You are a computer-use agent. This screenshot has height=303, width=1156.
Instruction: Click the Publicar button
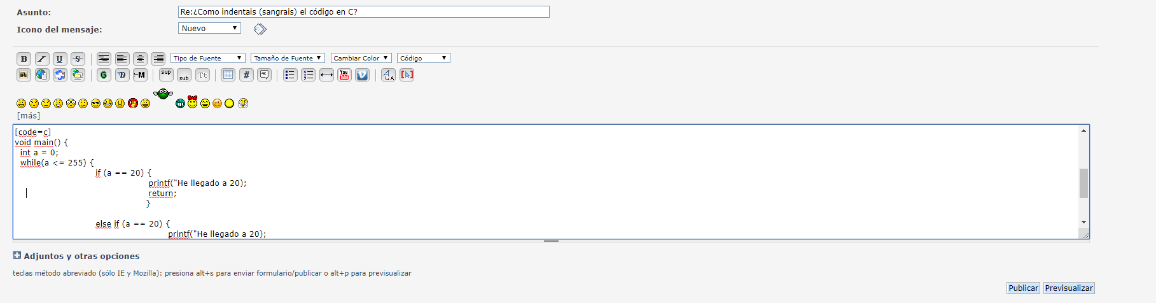click(x=1023, y=288)
